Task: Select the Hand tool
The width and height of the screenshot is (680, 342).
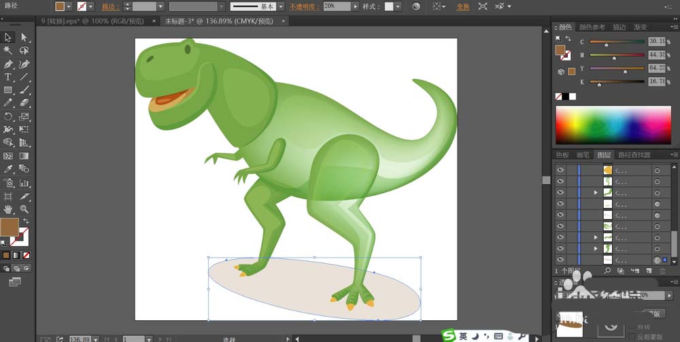Action: [9, 209]
